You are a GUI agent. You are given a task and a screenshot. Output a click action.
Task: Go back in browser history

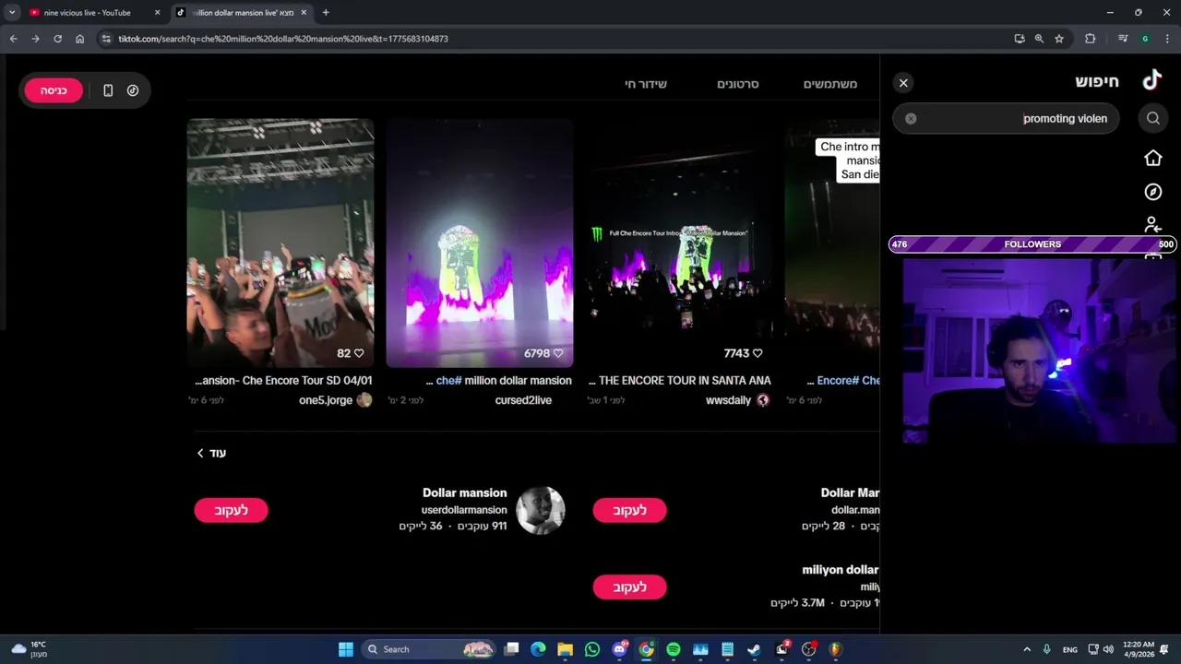[x=13, y=39]
